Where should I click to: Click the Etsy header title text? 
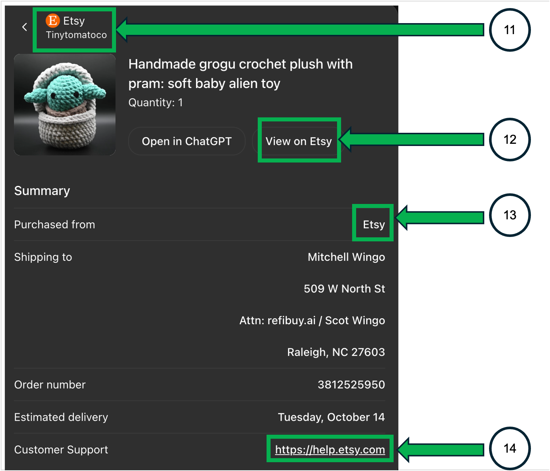74,21
